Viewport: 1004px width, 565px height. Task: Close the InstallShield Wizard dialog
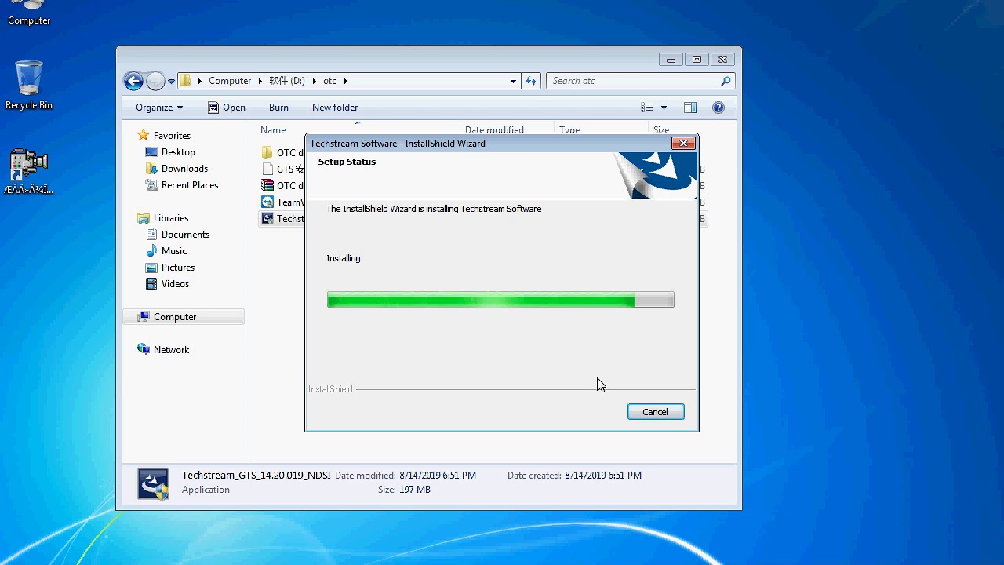click(683, 143)
